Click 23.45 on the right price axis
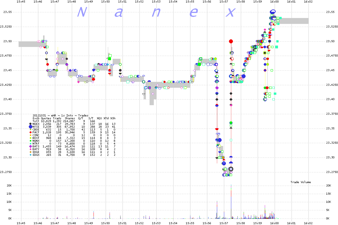This screenshot has height=225, width=338. click(x=330, y=70)
